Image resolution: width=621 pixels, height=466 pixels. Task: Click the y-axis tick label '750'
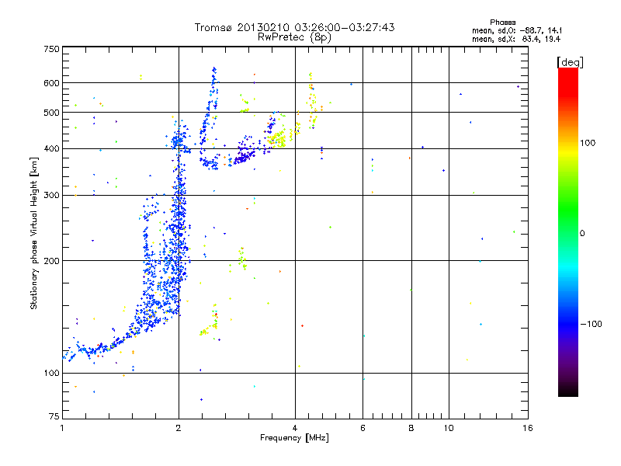52,49
